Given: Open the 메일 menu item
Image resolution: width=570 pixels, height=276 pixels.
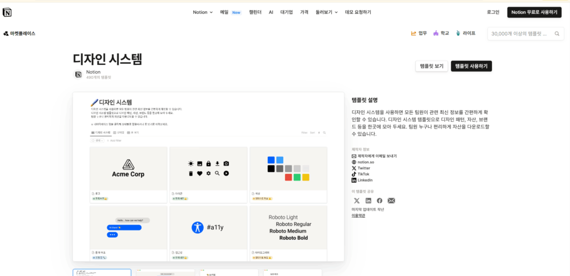Looking at the screenshot, I should (224, 12).
